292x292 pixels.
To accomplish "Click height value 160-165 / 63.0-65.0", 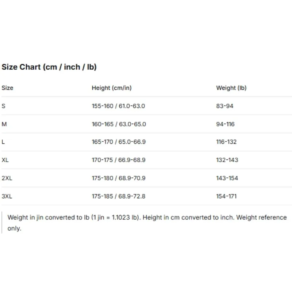I will pos(119,124).
